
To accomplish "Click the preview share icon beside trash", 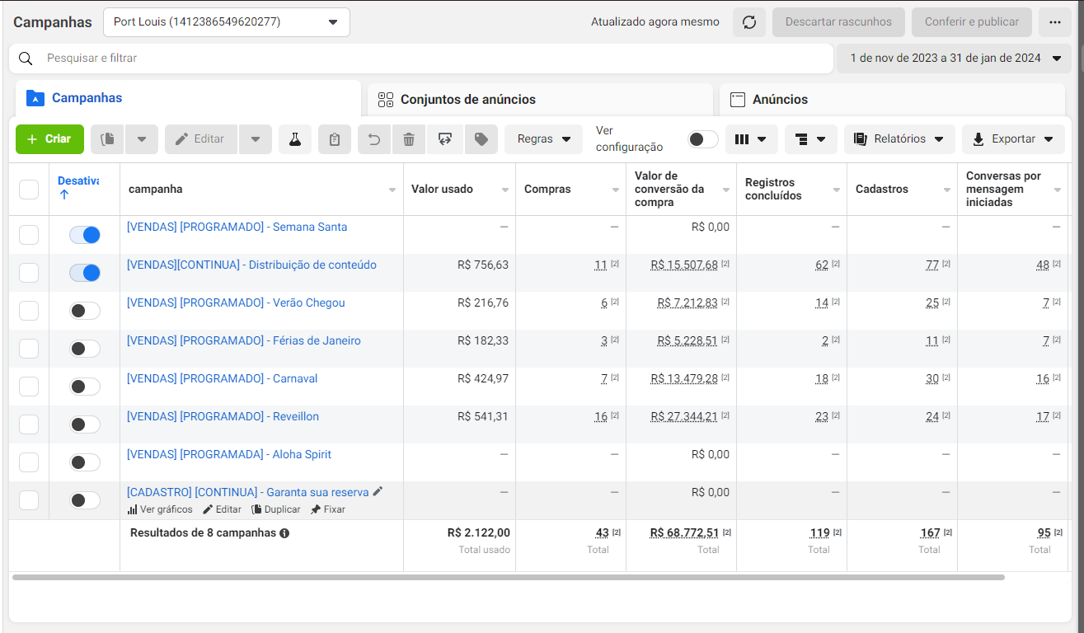I will (445, 139).
